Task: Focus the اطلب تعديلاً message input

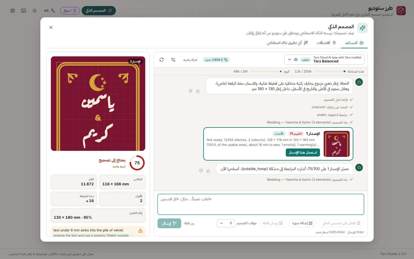Action: pyautogui.click(x=261, y=204)
